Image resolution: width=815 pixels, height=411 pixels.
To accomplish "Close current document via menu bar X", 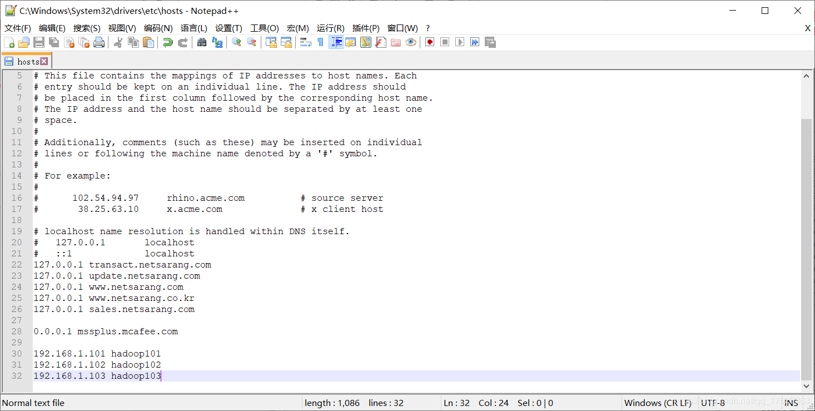I will [808, 28].
